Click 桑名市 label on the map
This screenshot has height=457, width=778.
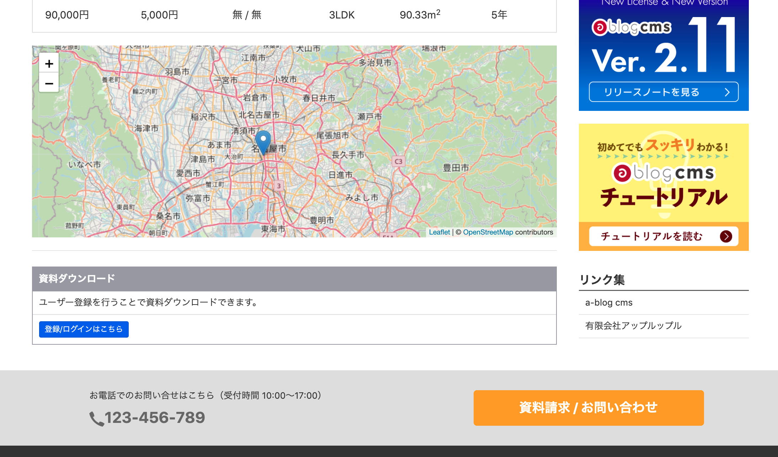tap(168, 216)
